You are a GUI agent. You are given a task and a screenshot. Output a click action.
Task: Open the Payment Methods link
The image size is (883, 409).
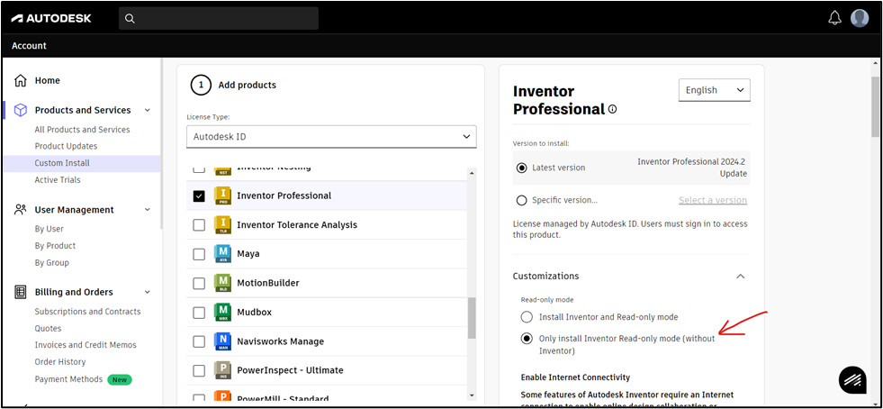coord(68,379)
